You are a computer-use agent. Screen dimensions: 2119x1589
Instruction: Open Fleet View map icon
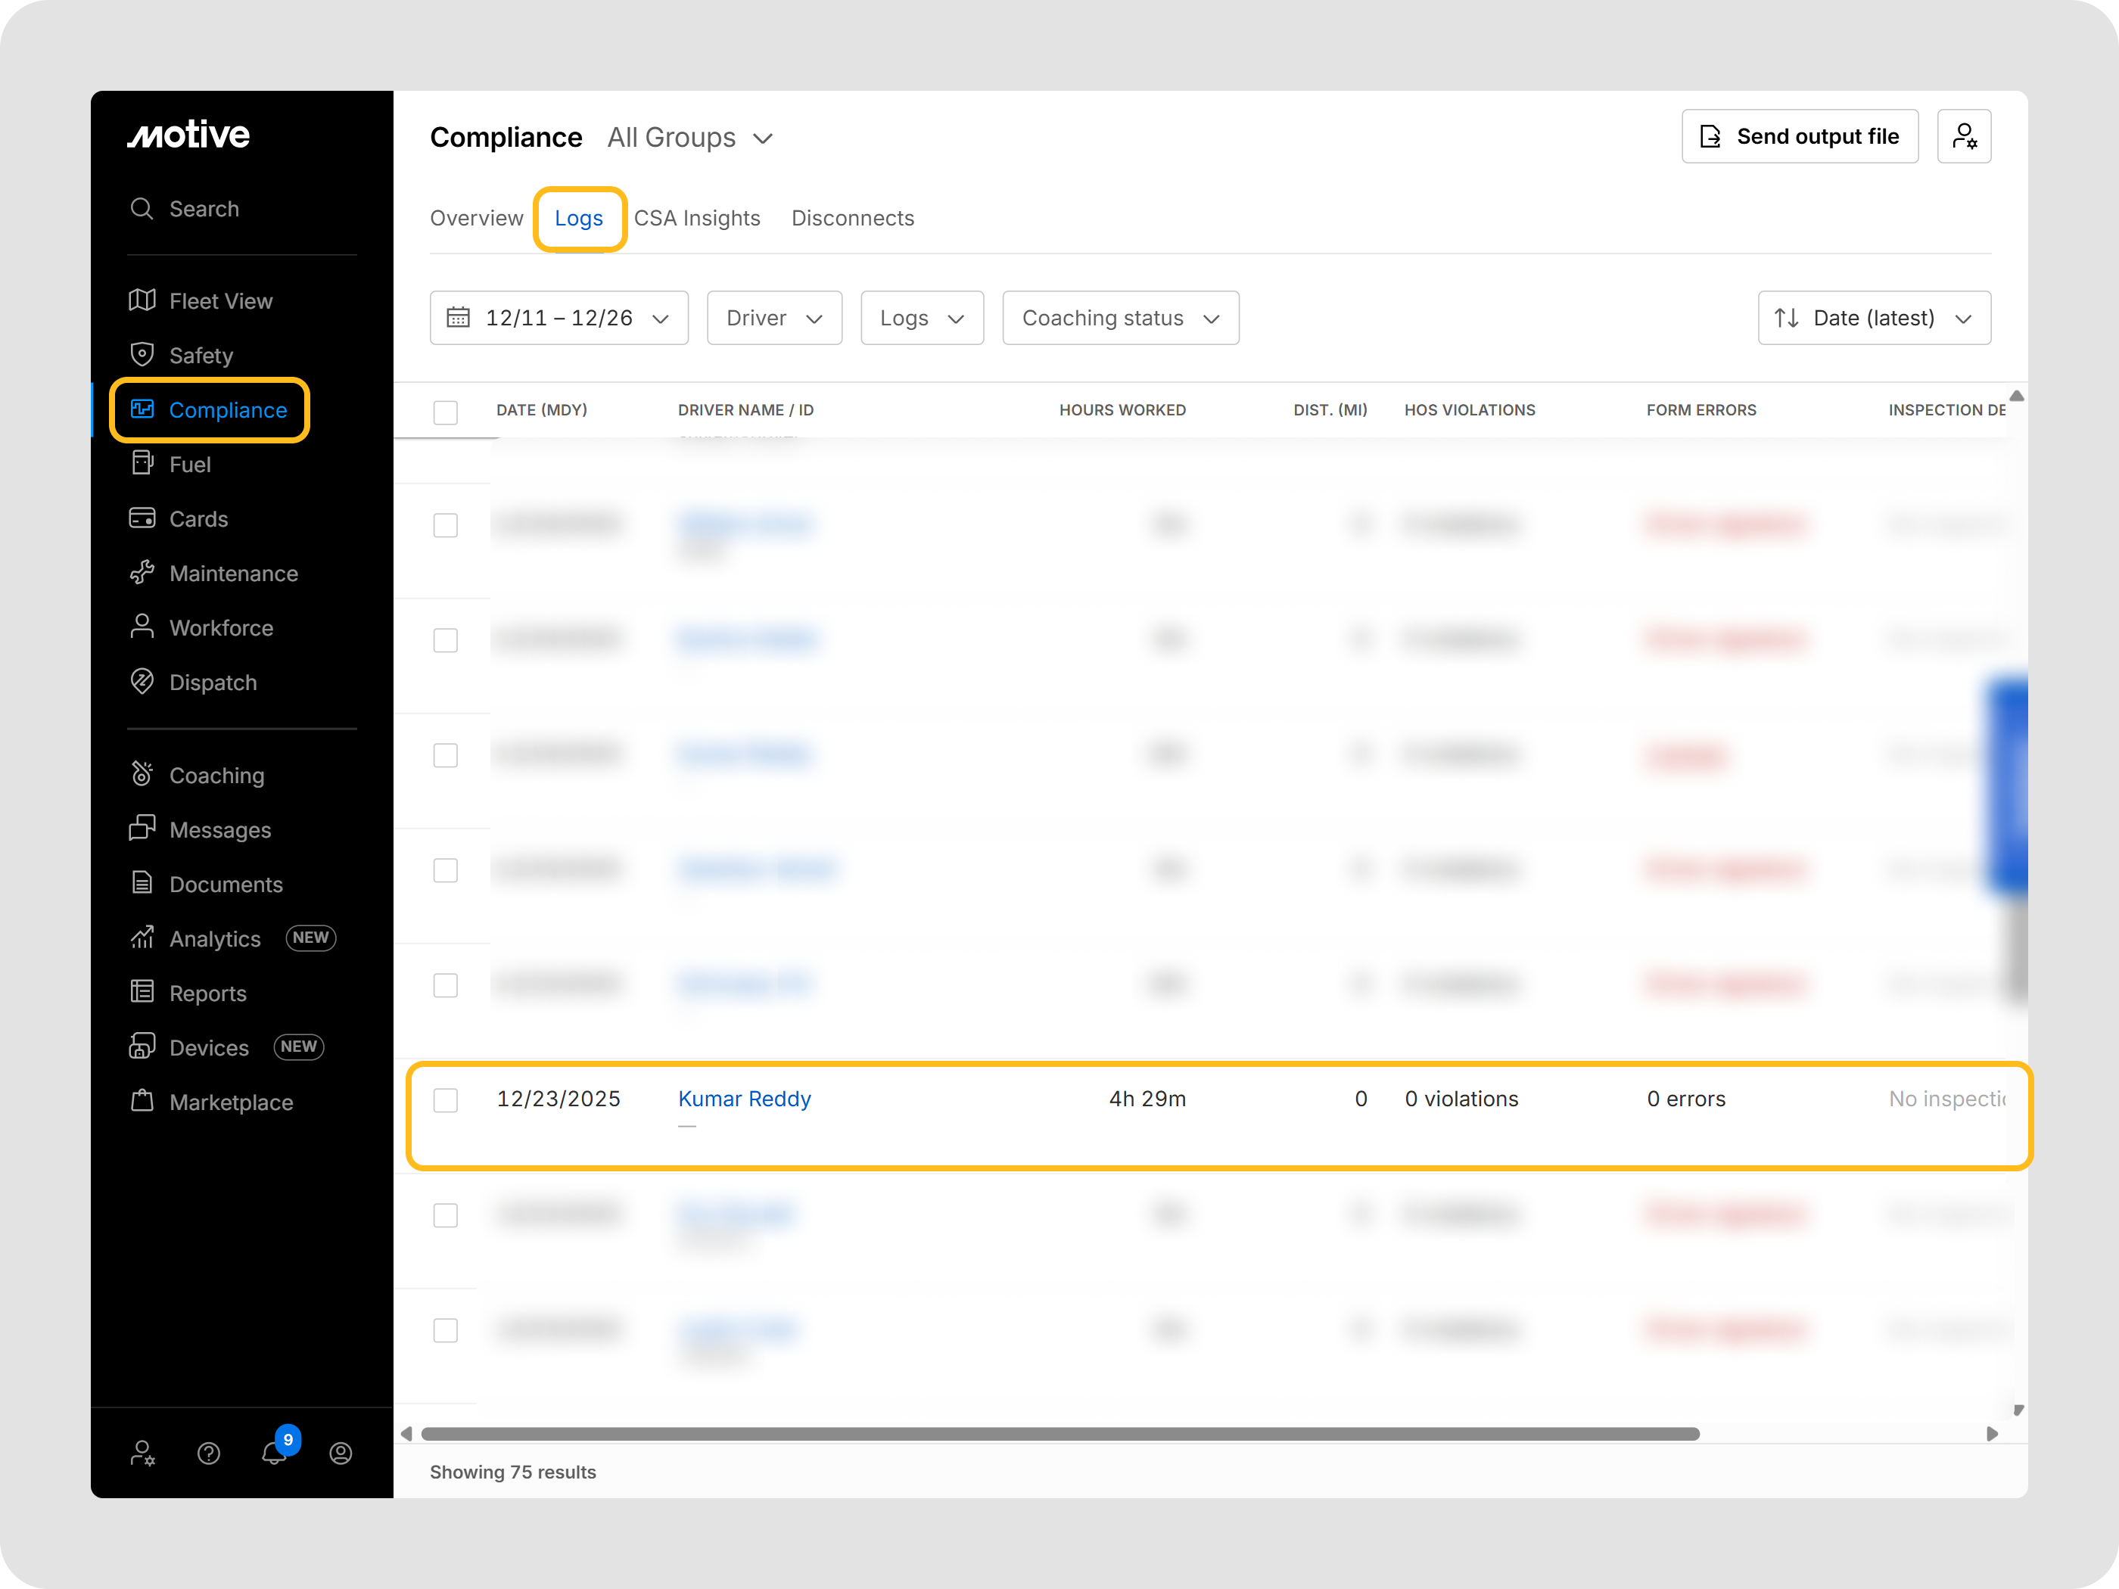coord(142,300)
